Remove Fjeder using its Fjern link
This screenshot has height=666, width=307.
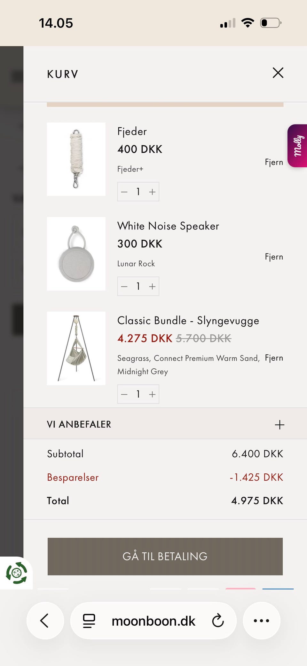click(274, 162)
